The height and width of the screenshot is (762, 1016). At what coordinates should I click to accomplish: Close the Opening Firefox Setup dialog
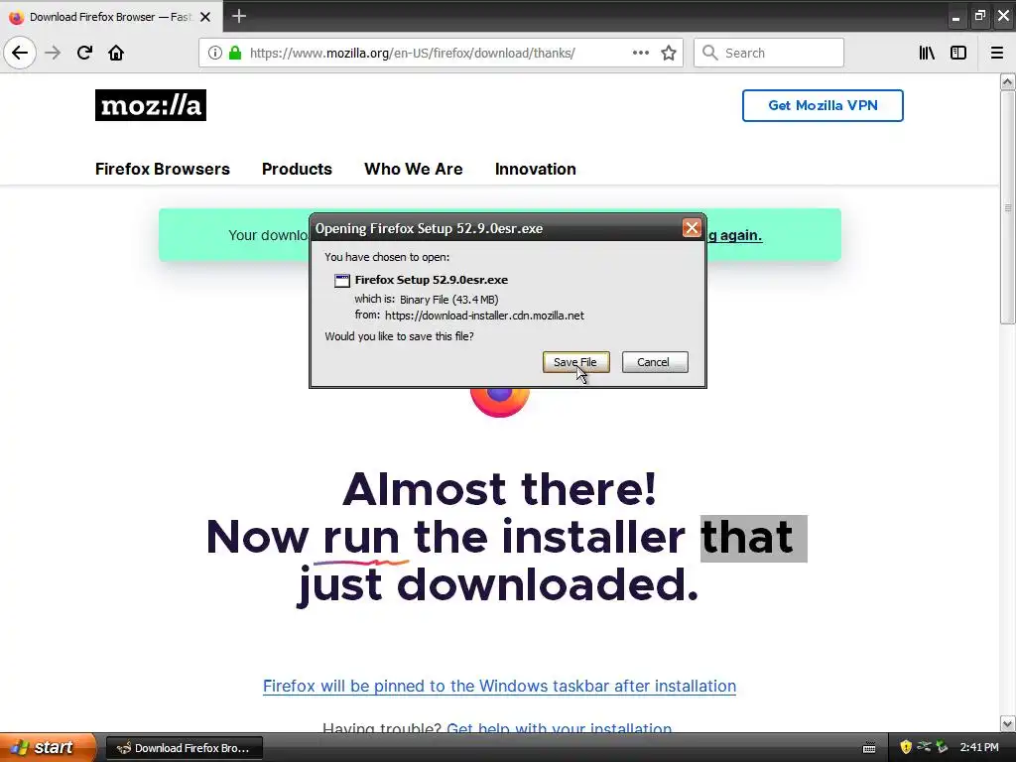(692, 228)
